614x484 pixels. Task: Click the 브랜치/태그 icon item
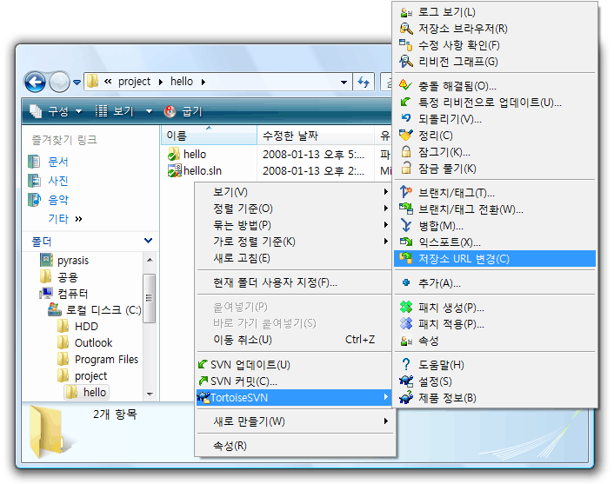pos(405,193)
